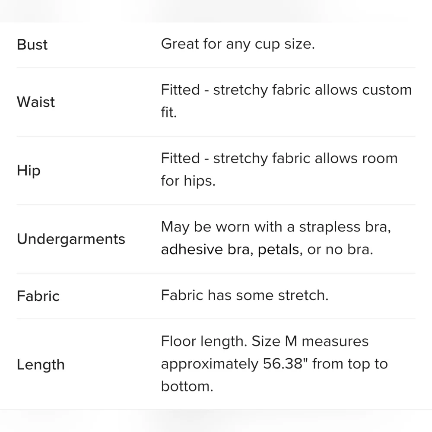
Task: Click the word 'fit.' under Waist description
Action: (168, 112)
